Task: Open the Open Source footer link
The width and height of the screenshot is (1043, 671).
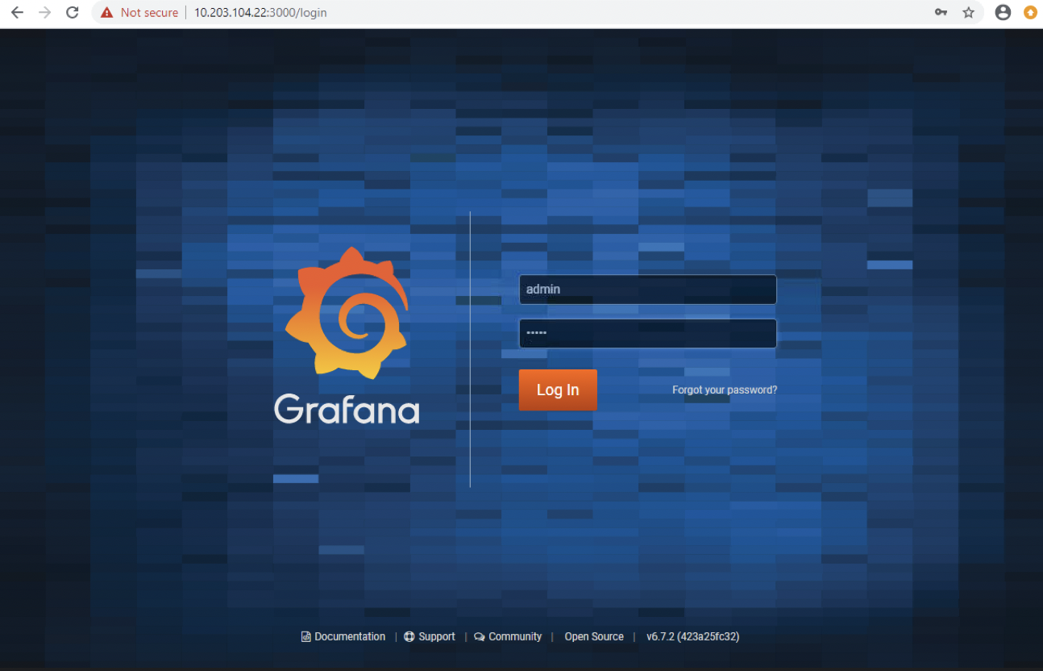Action: 594,637
